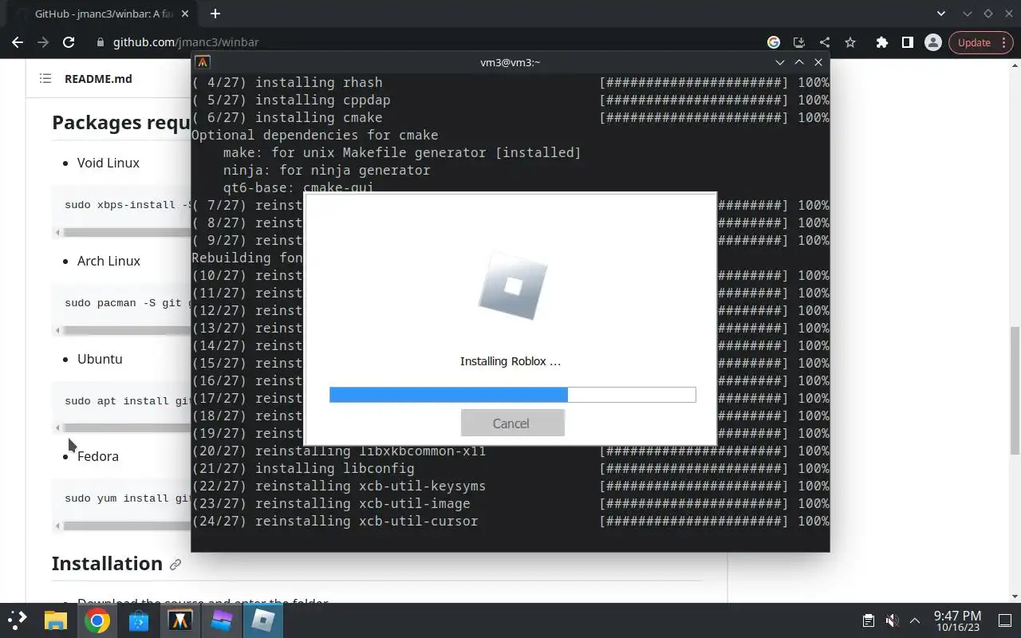Click the Void Linux list item

[x=108, y=163]
